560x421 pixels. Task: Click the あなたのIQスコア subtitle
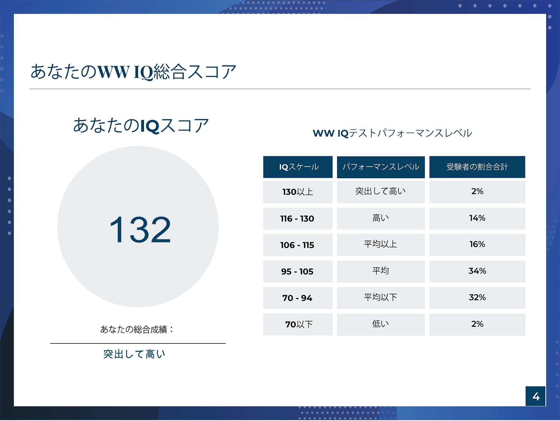click(141, 125)
